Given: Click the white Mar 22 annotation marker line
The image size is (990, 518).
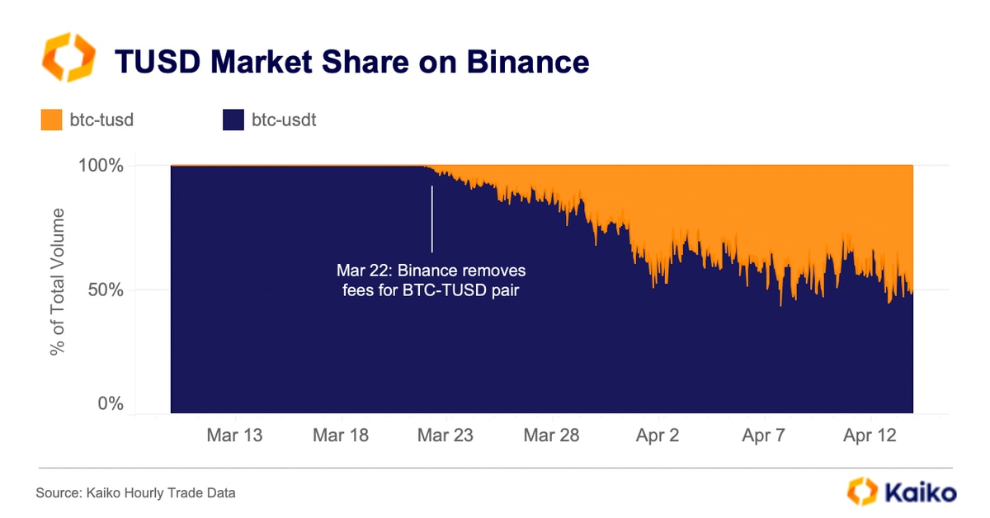Looking at the screenshot, I should (431, 219).
